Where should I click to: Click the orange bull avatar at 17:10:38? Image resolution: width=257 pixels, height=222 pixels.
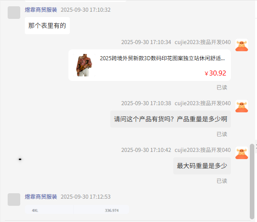[242, 106]
